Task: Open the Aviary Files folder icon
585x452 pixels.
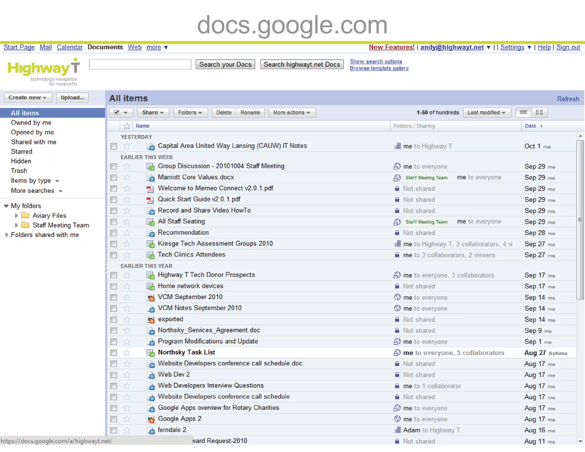Action: [25, 215]
